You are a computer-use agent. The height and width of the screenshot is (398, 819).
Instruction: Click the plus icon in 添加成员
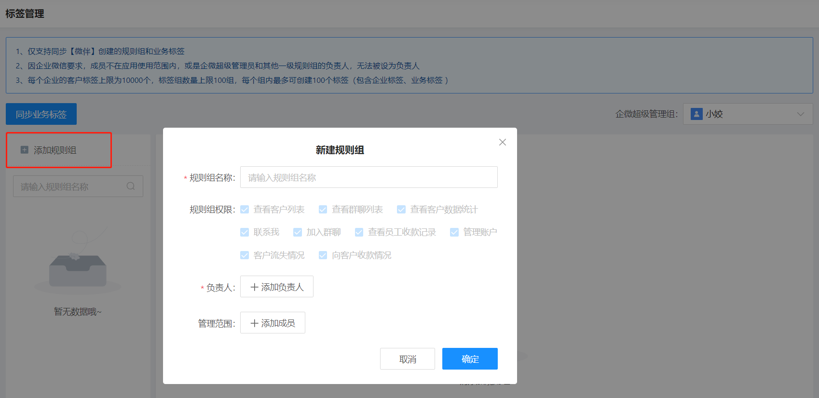[x=254, y=323]
